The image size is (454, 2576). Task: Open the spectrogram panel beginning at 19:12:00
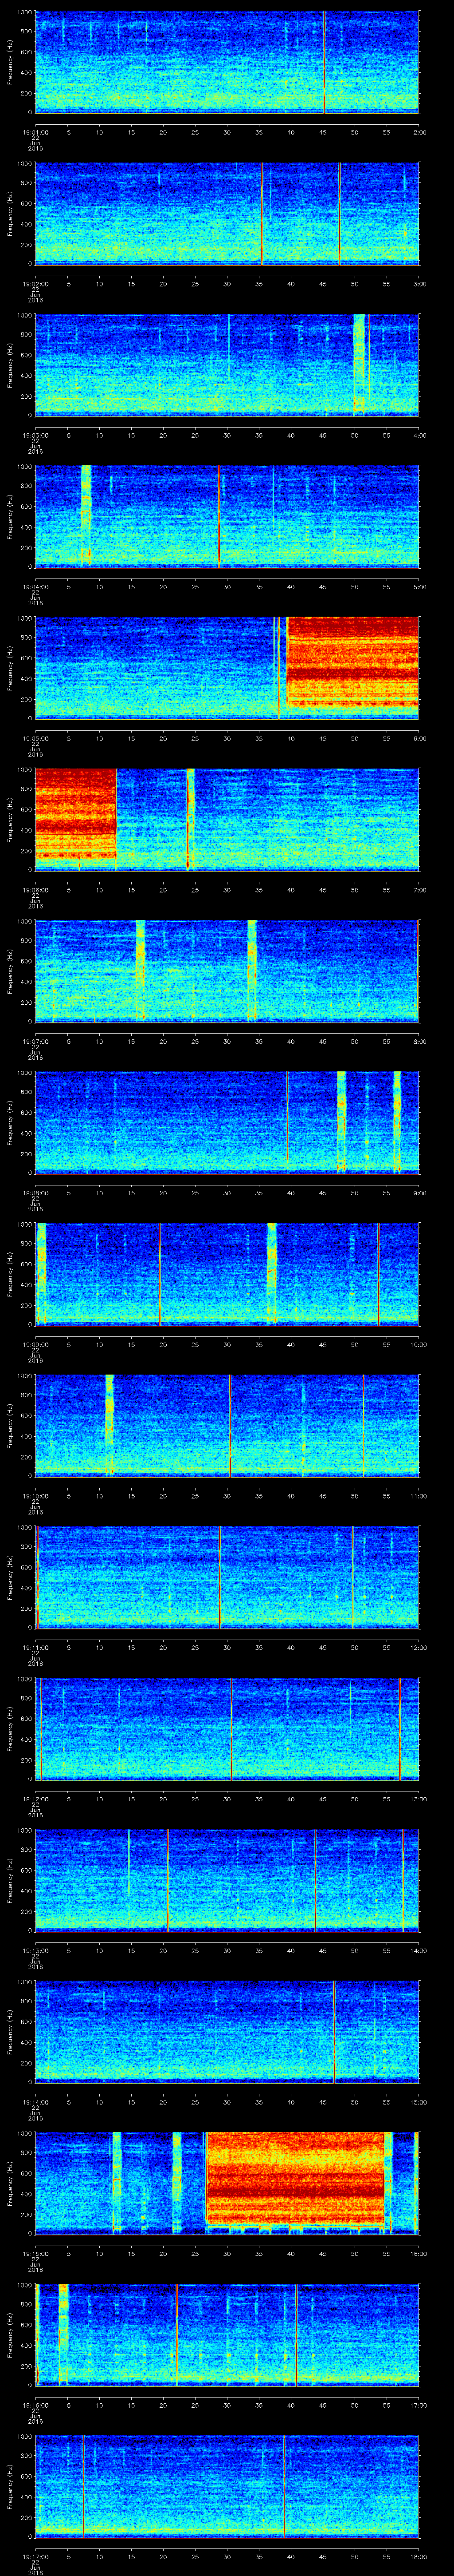(227, 1728)
